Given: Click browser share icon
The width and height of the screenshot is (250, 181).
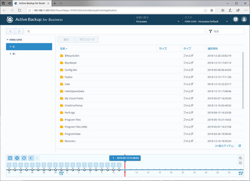Looking at the screenshot, I should 238,10.
